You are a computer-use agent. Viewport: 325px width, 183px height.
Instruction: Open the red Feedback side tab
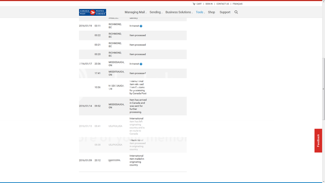point(318,140)
